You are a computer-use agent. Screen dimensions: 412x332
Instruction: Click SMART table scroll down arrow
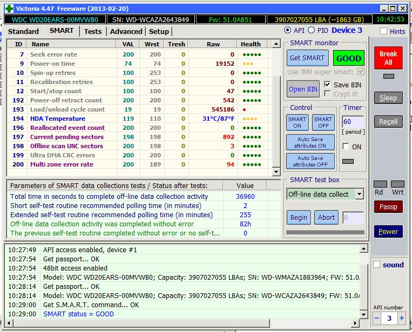pyautogui.click(x=276, y=172)
